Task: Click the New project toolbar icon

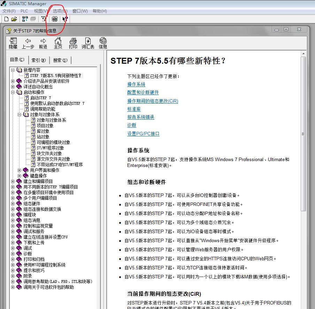Action: pyautogui.click(x=6, y=19)
